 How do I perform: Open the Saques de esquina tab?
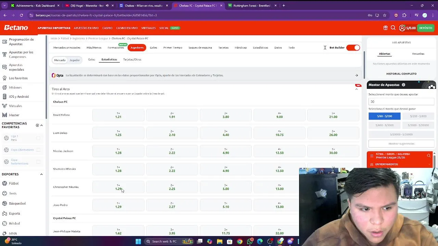(200, 47)
